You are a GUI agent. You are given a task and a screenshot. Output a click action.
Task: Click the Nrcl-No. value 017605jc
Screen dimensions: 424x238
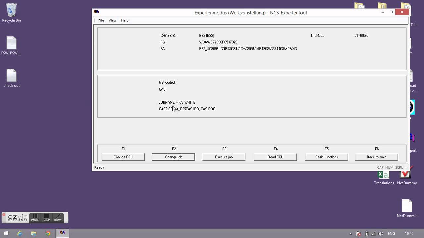[361, 36]
